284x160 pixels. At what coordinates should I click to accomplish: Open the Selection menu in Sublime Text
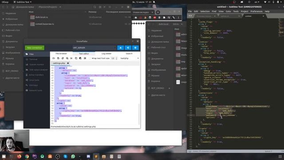(x=205, y=11)
